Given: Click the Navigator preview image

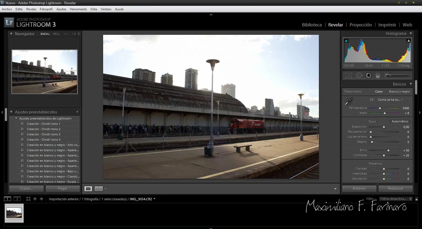Looking at the screenshot, I should click(45, 72).
